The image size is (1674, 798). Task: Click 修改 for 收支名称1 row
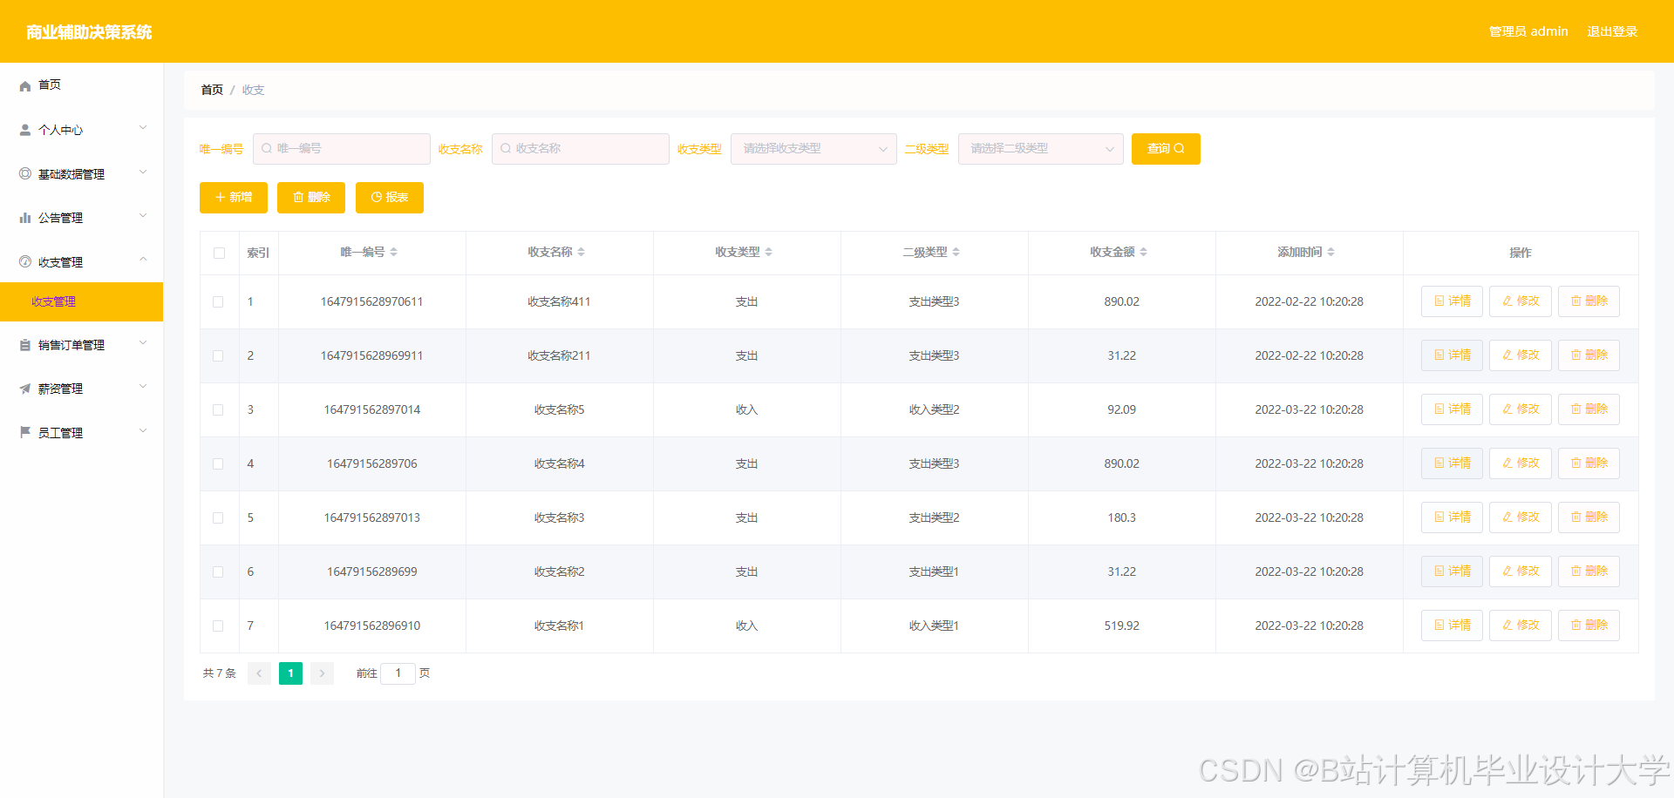[1521, 626]
